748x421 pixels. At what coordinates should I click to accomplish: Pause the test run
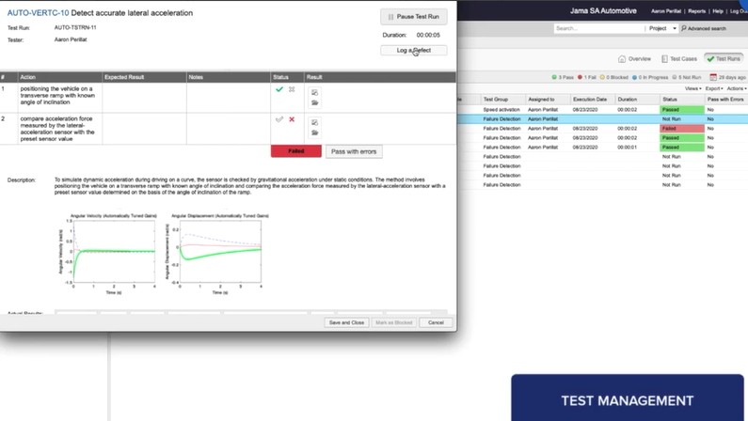414,17
